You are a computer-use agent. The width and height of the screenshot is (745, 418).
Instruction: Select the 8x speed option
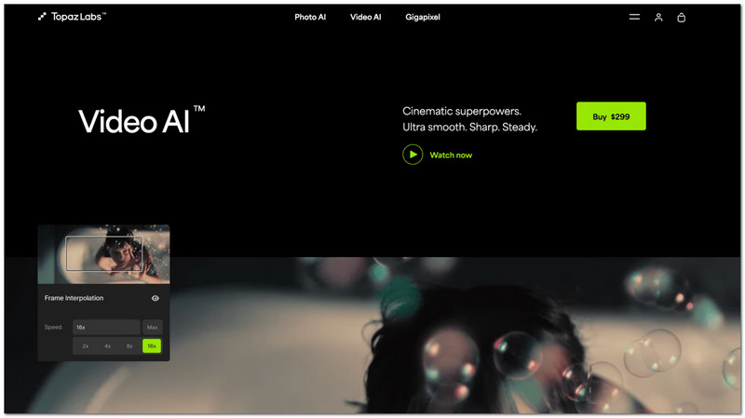tap(129, 346)
